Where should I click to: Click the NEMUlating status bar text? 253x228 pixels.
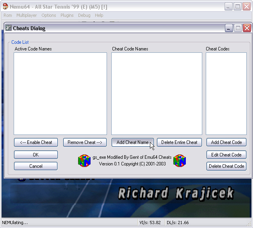point(15,223)
